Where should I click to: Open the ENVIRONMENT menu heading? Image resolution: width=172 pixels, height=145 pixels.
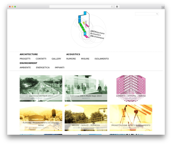click(29, 63)
